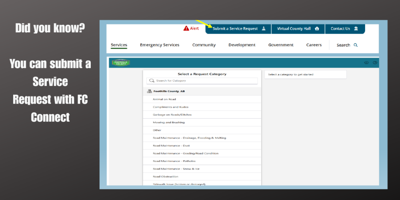The image size is (400, 200).
Task: Open the Emergency Services menu
Action: coord(160,45)
